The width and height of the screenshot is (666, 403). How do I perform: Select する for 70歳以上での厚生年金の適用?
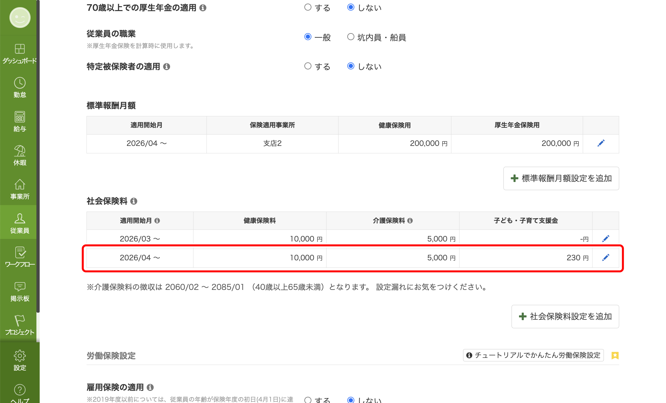tap(308, 7)
